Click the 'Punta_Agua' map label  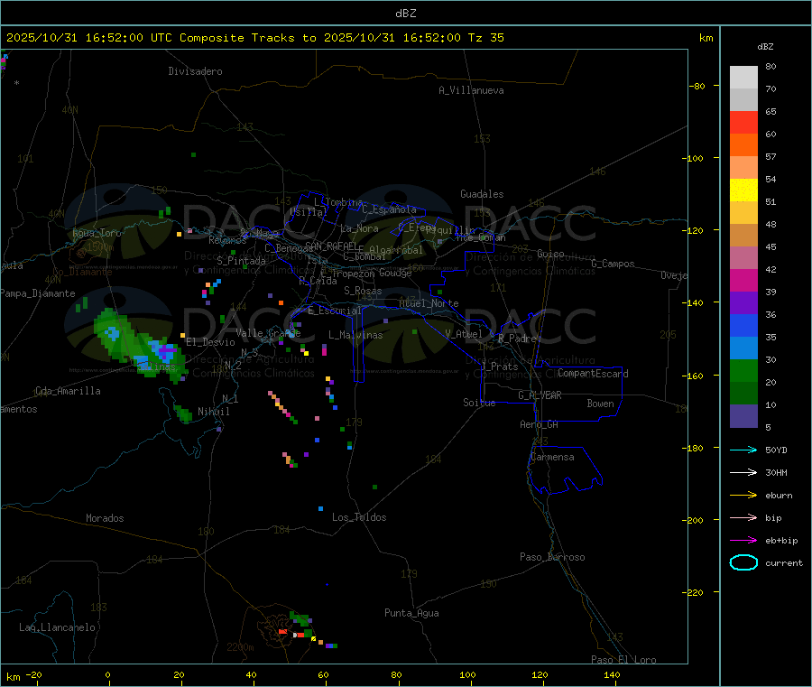coord(411,613)
